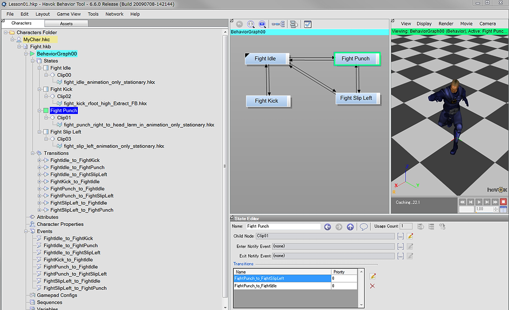Select FightPunch_to_FightIdle row in Transitions table

295,286
